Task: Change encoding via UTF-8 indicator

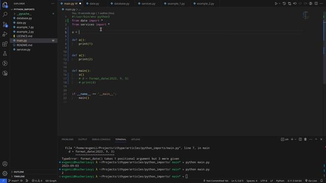Action: pyautogui.click(x=264, y=181)
